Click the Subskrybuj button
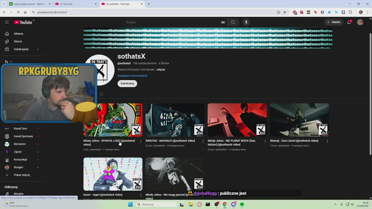 127,84
